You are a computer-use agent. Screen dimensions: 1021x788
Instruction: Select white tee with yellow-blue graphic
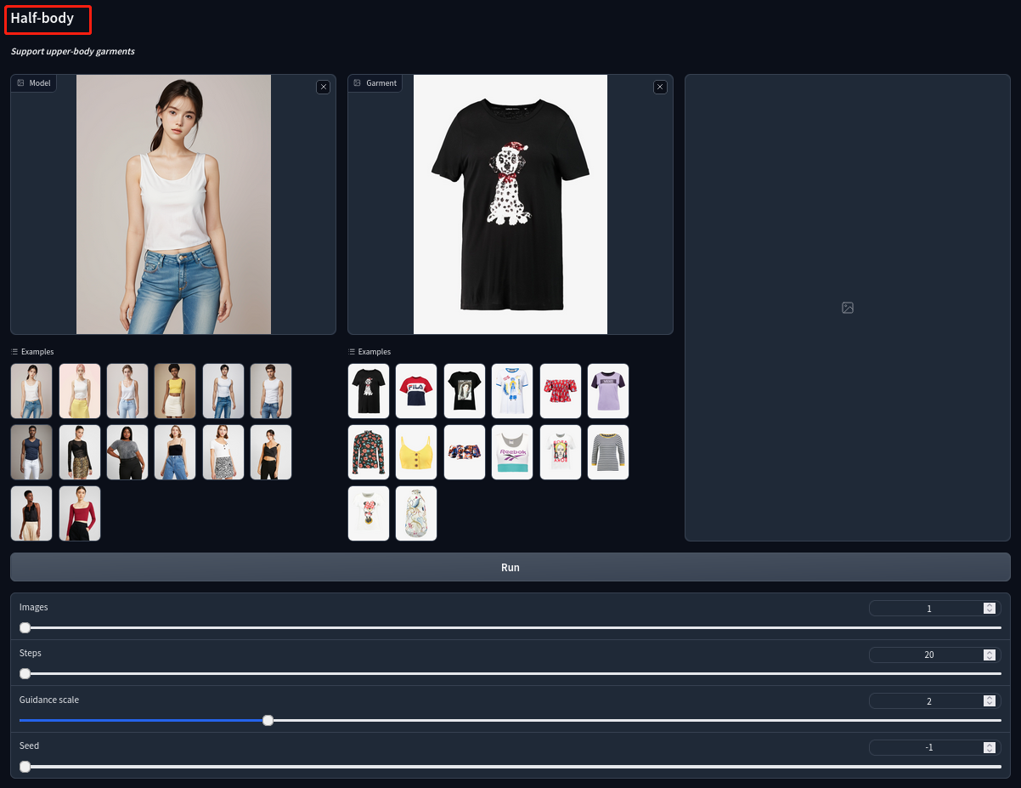point(512,391)
